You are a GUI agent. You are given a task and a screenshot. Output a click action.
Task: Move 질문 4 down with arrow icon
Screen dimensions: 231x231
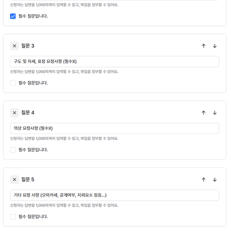[x=215, y=113]
